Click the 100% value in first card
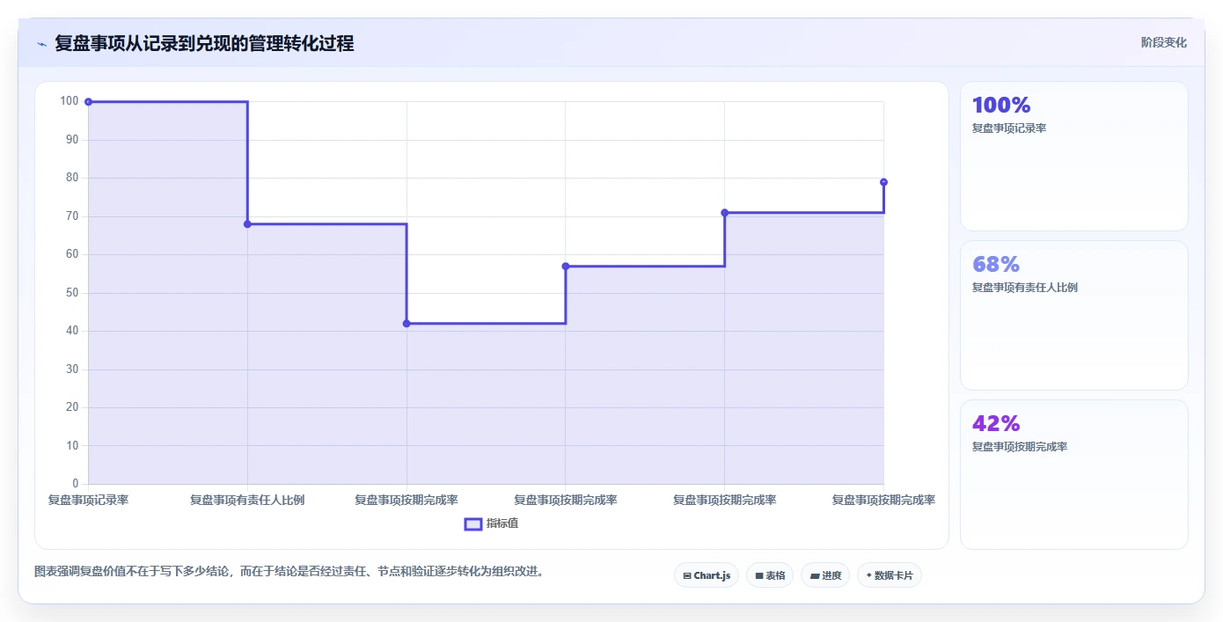This screenshot has width=1223, height=622. click(1001, 106)
